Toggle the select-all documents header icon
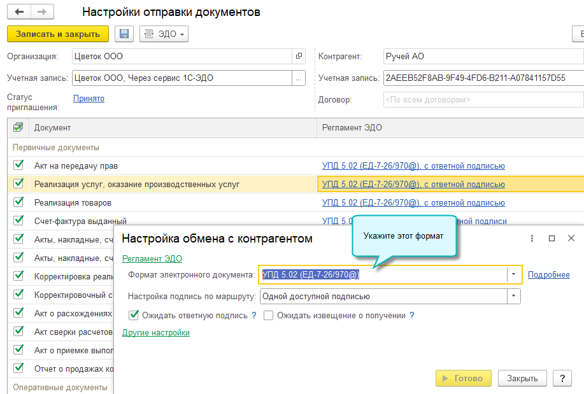584x394 pixels. [18, 127]
